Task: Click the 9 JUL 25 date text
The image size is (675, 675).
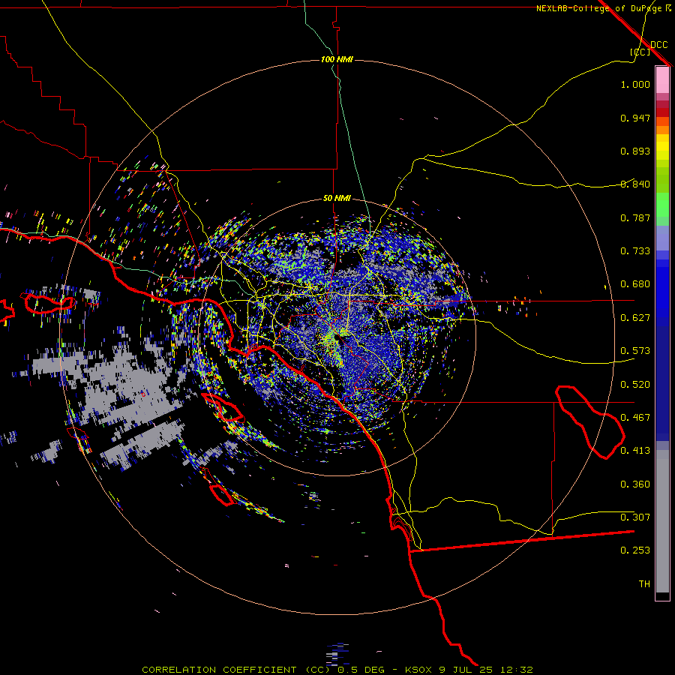Action: coord(465,670)
